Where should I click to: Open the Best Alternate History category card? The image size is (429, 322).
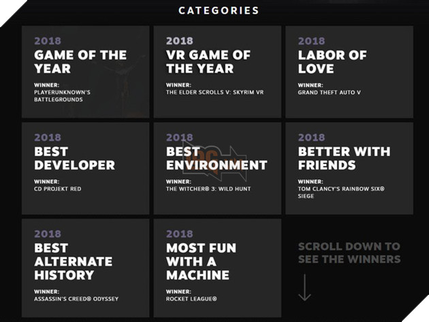coord(85,268)
